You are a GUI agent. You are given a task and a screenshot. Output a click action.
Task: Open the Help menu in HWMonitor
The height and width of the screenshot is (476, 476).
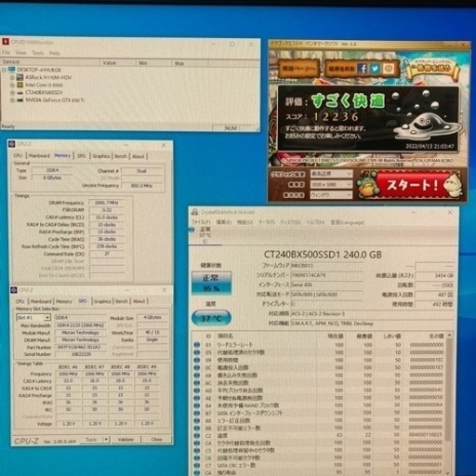(55, 53)
